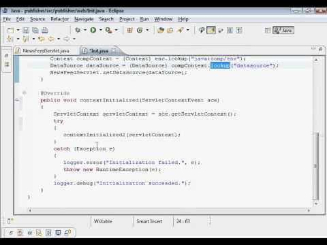The image size is (327, 245).
Task: Click the Save toolbar icon
Action: tap(26, 30)
